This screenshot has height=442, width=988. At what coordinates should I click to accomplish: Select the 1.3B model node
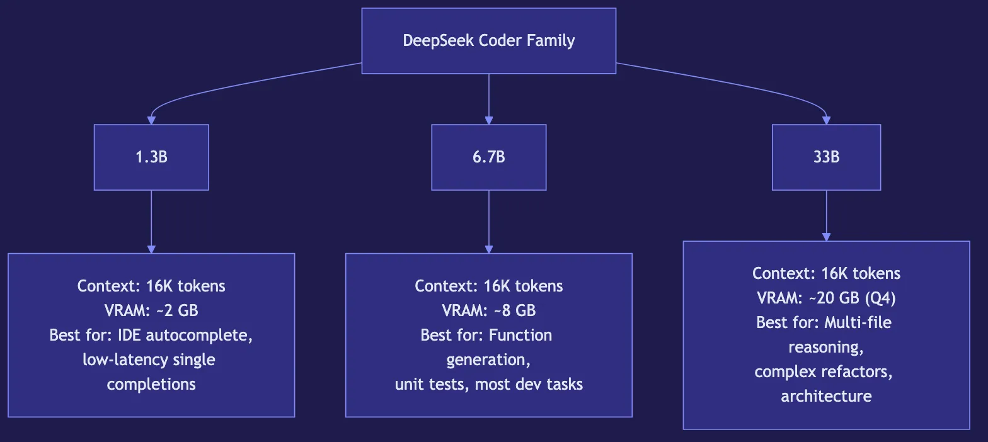click(151, 157)
